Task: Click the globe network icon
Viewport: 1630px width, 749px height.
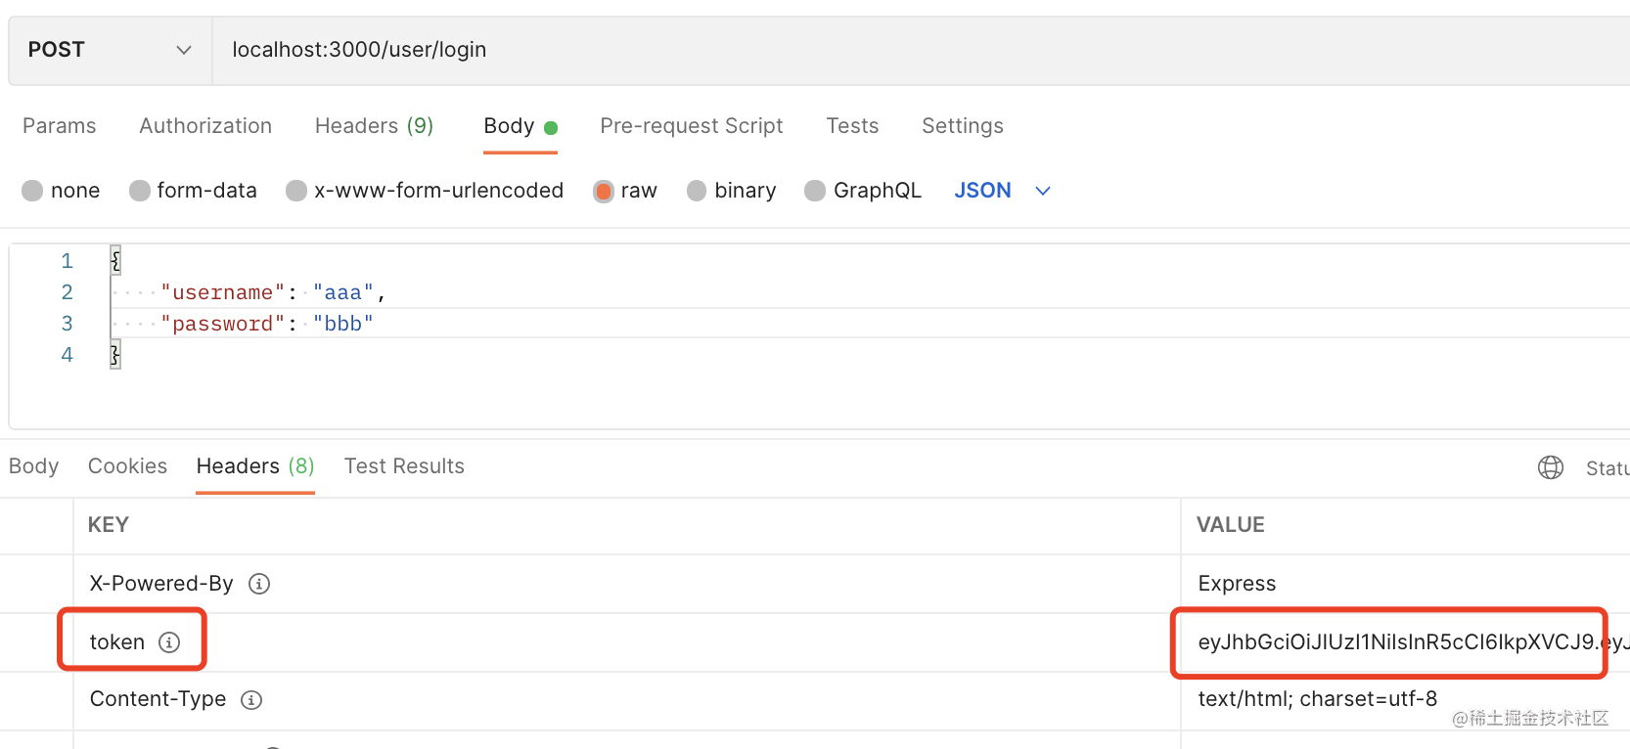Action: (1551, 467)
